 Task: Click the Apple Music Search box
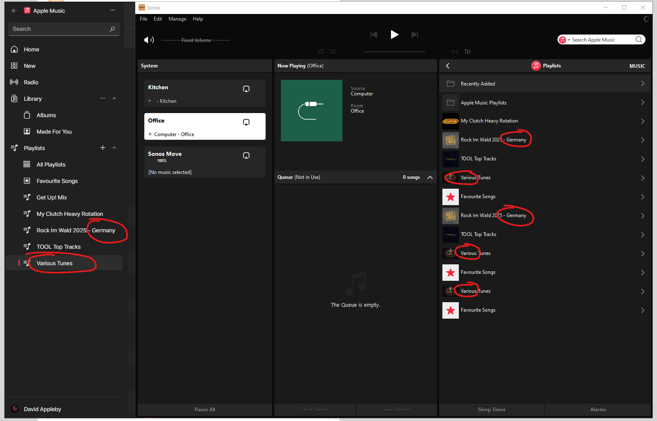[x=64, y=29]
